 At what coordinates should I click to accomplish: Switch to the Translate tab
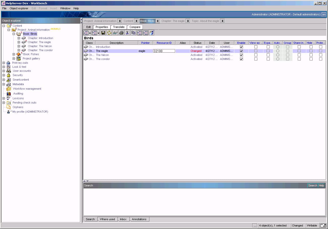pos(119,27)
